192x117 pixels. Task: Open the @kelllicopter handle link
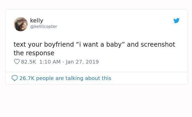click(43, 26)
